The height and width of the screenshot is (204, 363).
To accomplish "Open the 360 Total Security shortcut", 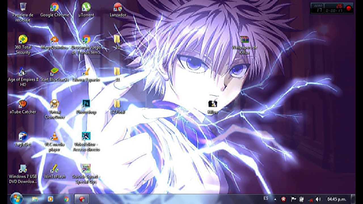I will (x=23, y=44).
